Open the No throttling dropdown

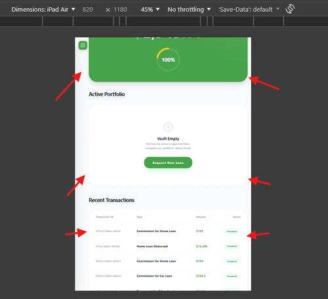tap(189, 9)
